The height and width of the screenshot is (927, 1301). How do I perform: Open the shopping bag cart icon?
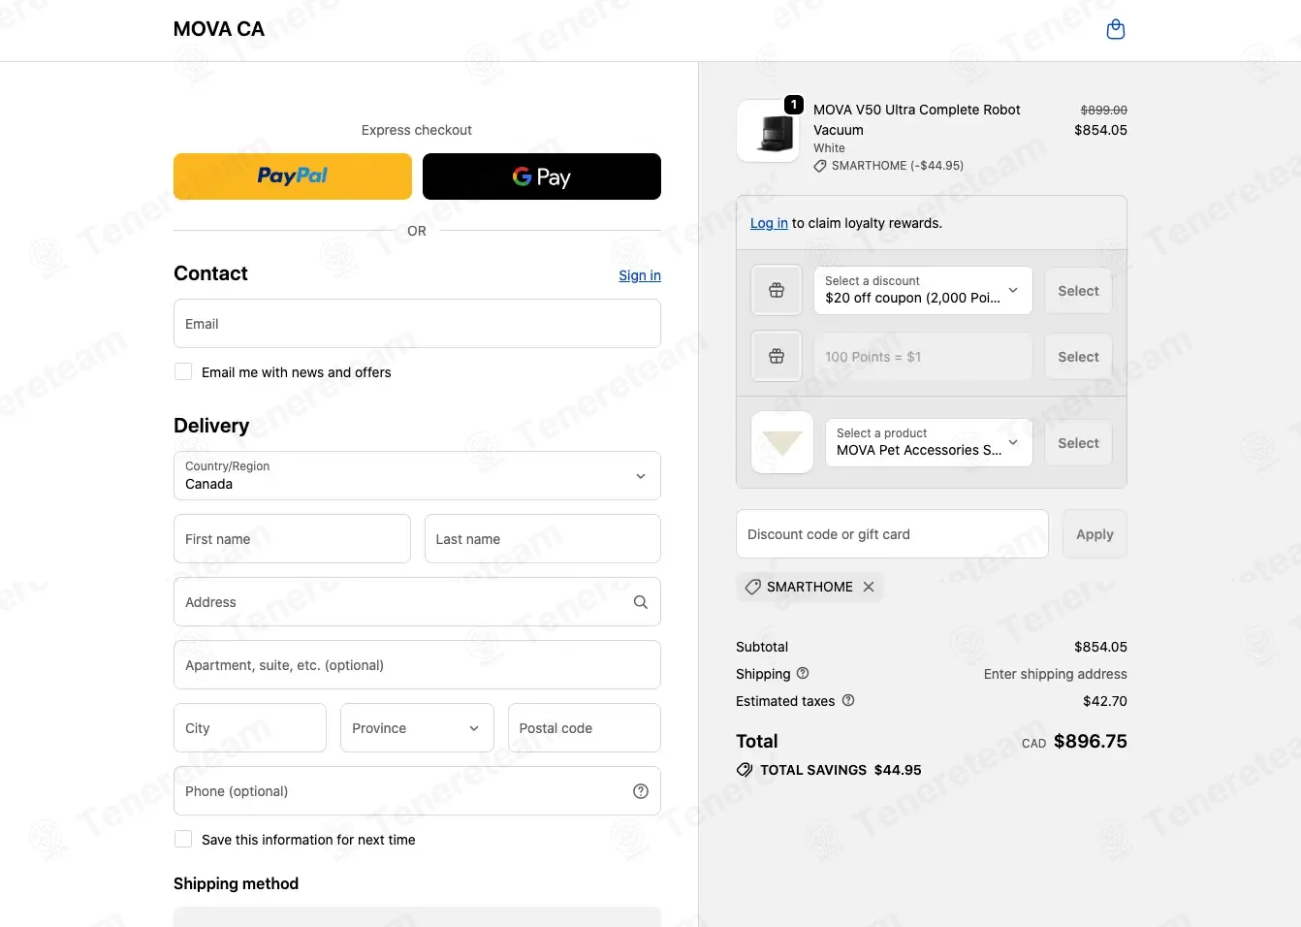(x=1116, y=29)
